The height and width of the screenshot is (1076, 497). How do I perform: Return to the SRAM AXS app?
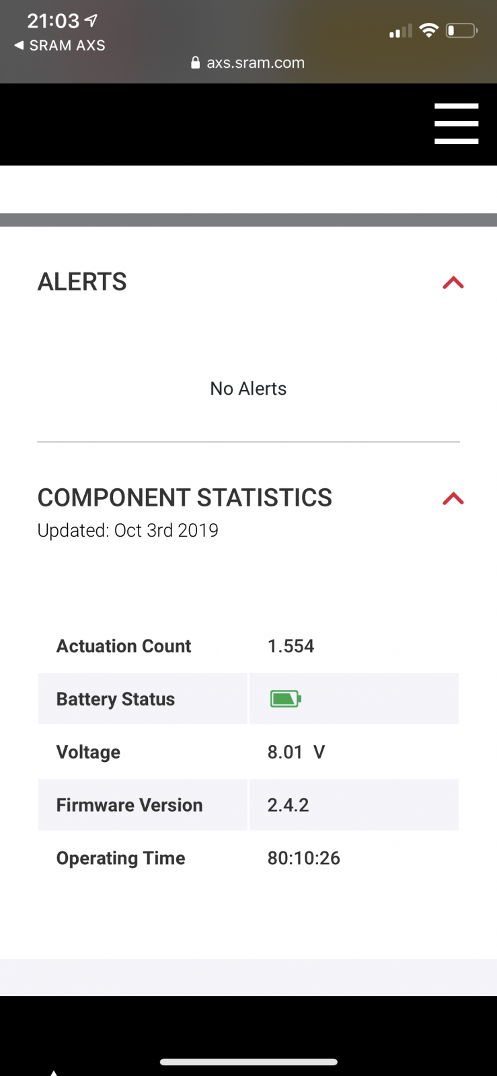[x=67, y=45]
